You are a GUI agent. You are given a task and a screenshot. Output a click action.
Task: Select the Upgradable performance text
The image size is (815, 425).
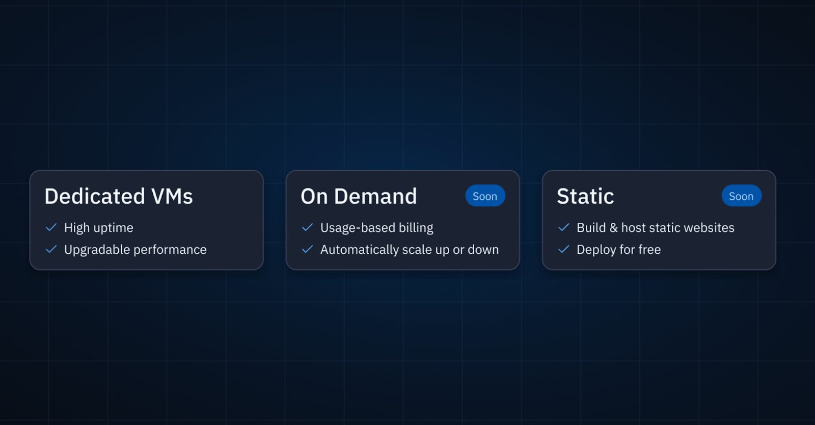[x=135, y=250]
